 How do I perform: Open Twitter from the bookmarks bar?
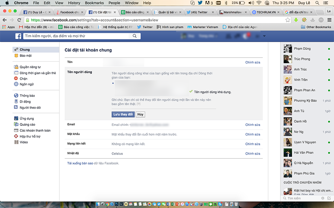tap(145, 27)
